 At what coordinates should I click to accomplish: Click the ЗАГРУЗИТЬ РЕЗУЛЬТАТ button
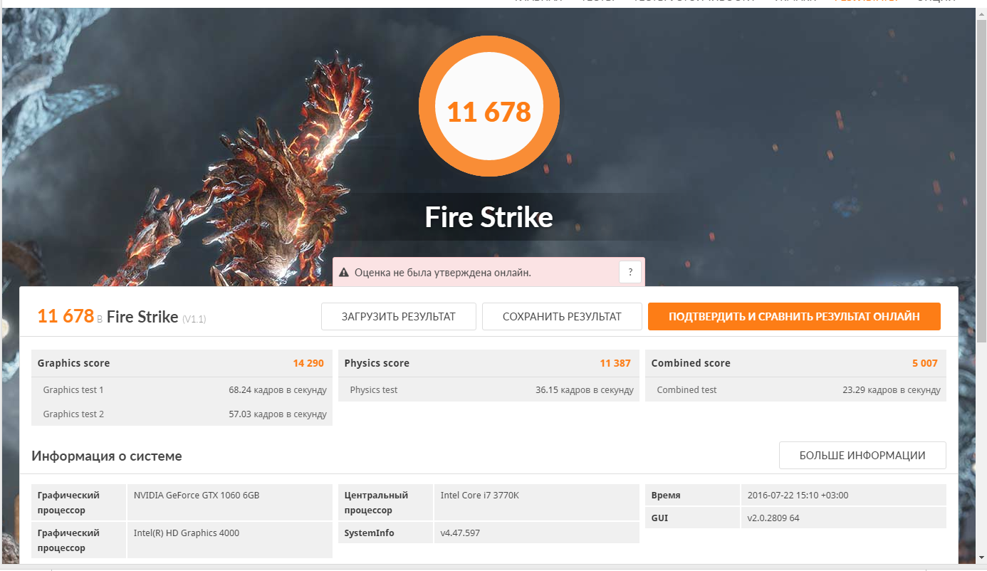pos(399,317)
